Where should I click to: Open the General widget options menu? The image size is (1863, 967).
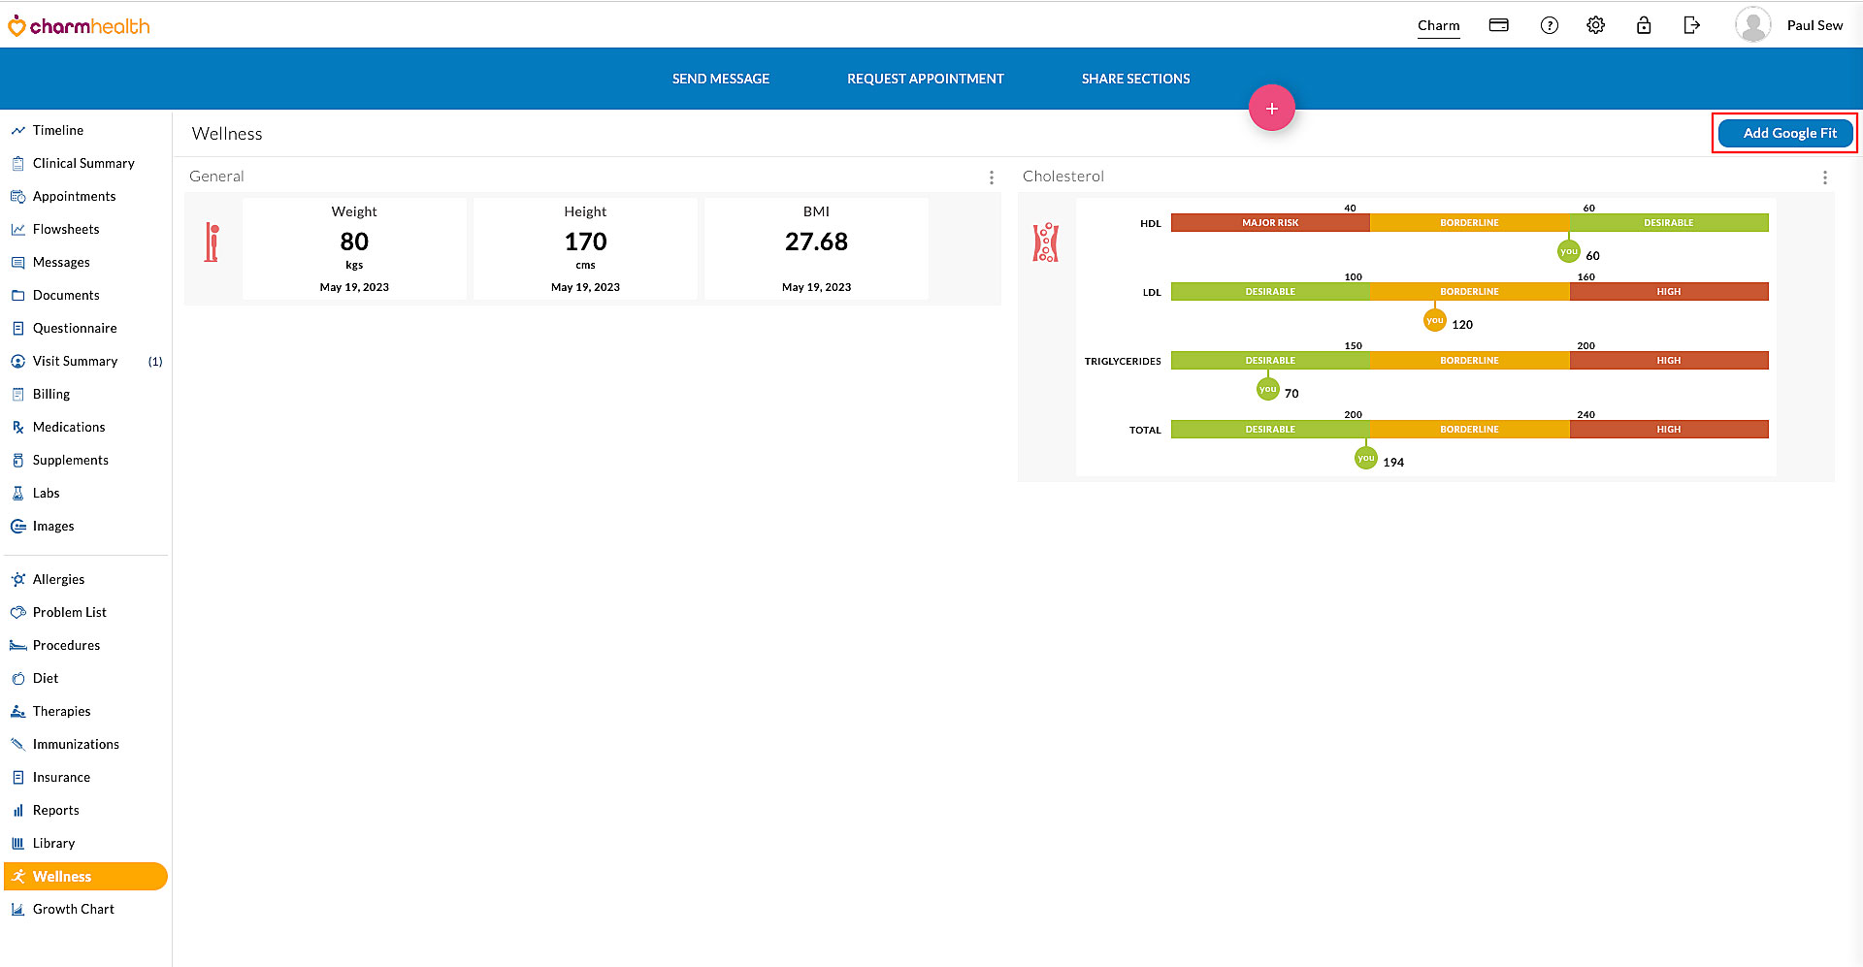click(991, 177)
